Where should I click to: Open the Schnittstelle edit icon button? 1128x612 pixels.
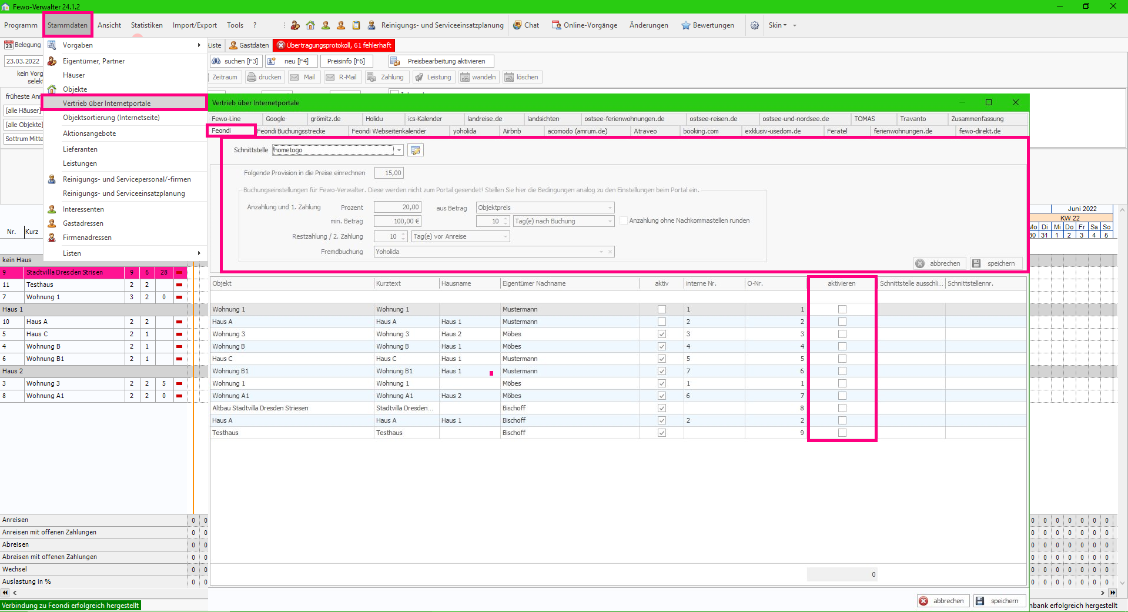[x=416, y=150]
